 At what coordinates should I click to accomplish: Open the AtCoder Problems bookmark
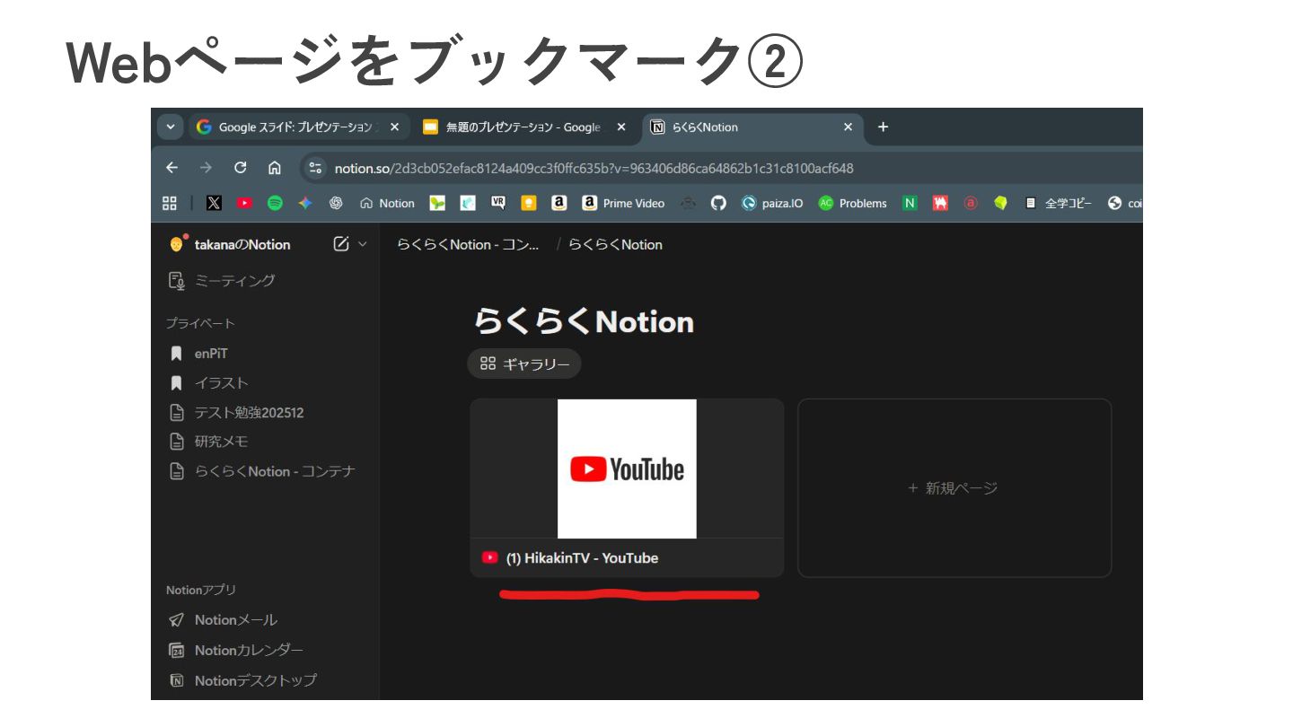tap(853, 204)
